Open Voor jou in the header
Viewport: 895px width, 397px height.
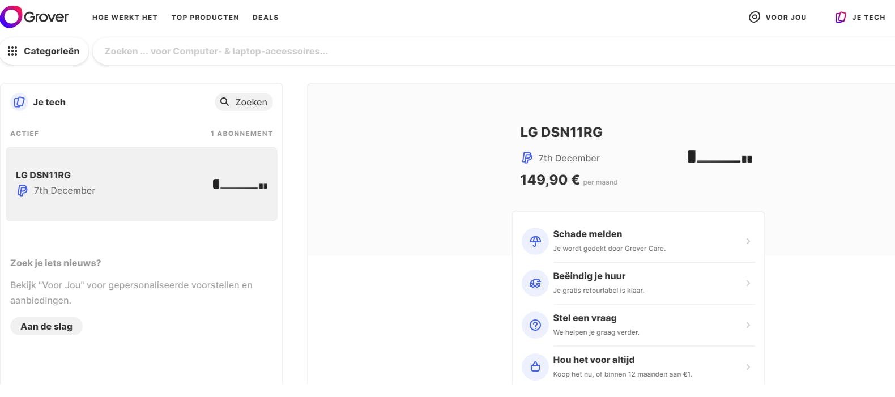tap(778, 17)
